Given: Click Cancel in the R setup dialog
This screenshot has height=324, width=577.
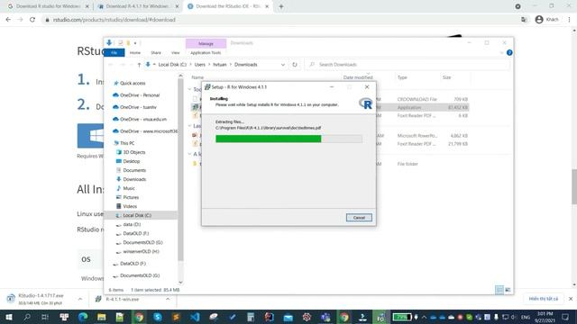Looking at the screenshot, I should [x=359, y=218].
